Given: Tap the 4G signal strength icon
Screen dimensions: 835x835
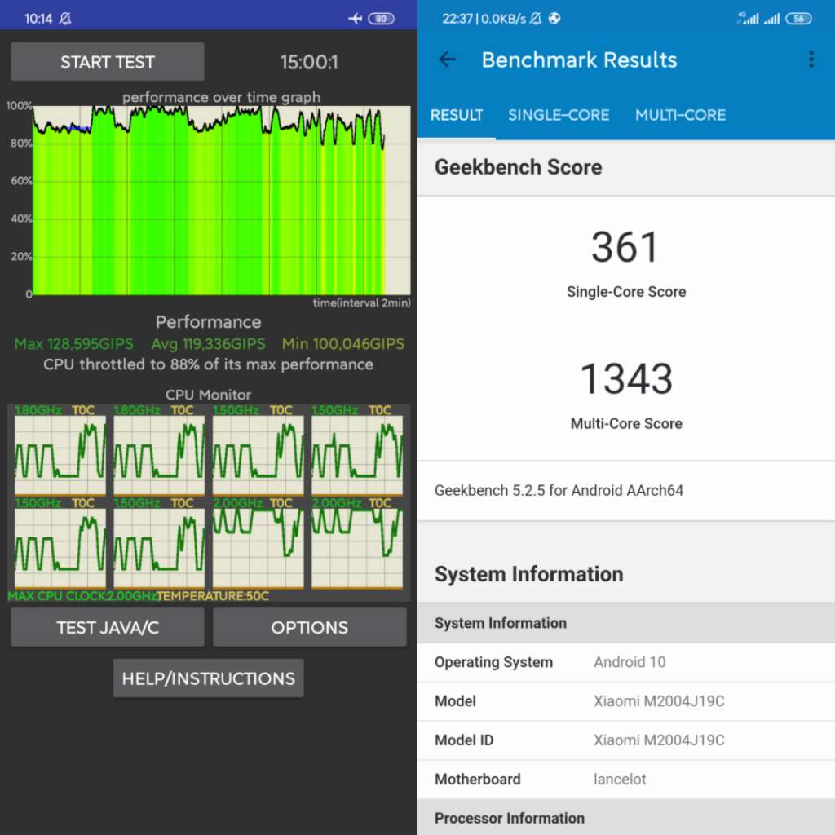Looking at the screenshot, I should point(746,18).
